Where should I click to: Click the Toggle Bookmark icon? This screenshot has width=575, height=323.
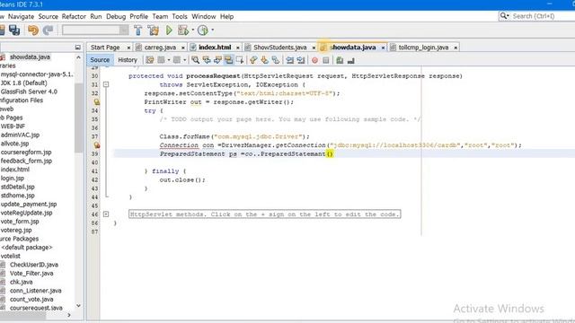276,60
